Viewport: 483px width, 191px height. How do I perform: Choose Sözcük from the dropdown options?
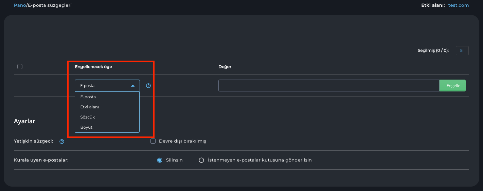(x=88, y=117)
